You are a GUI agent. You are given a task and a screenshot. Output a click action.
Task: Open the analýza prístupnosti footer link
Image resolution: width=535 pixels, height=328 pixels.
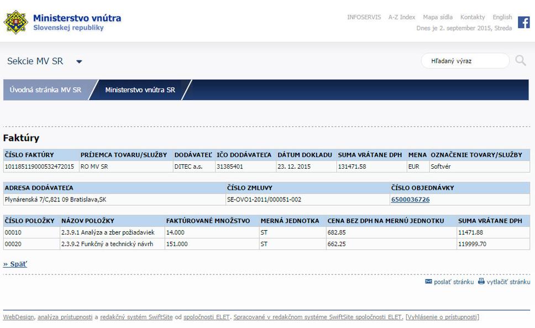(65, 317)
